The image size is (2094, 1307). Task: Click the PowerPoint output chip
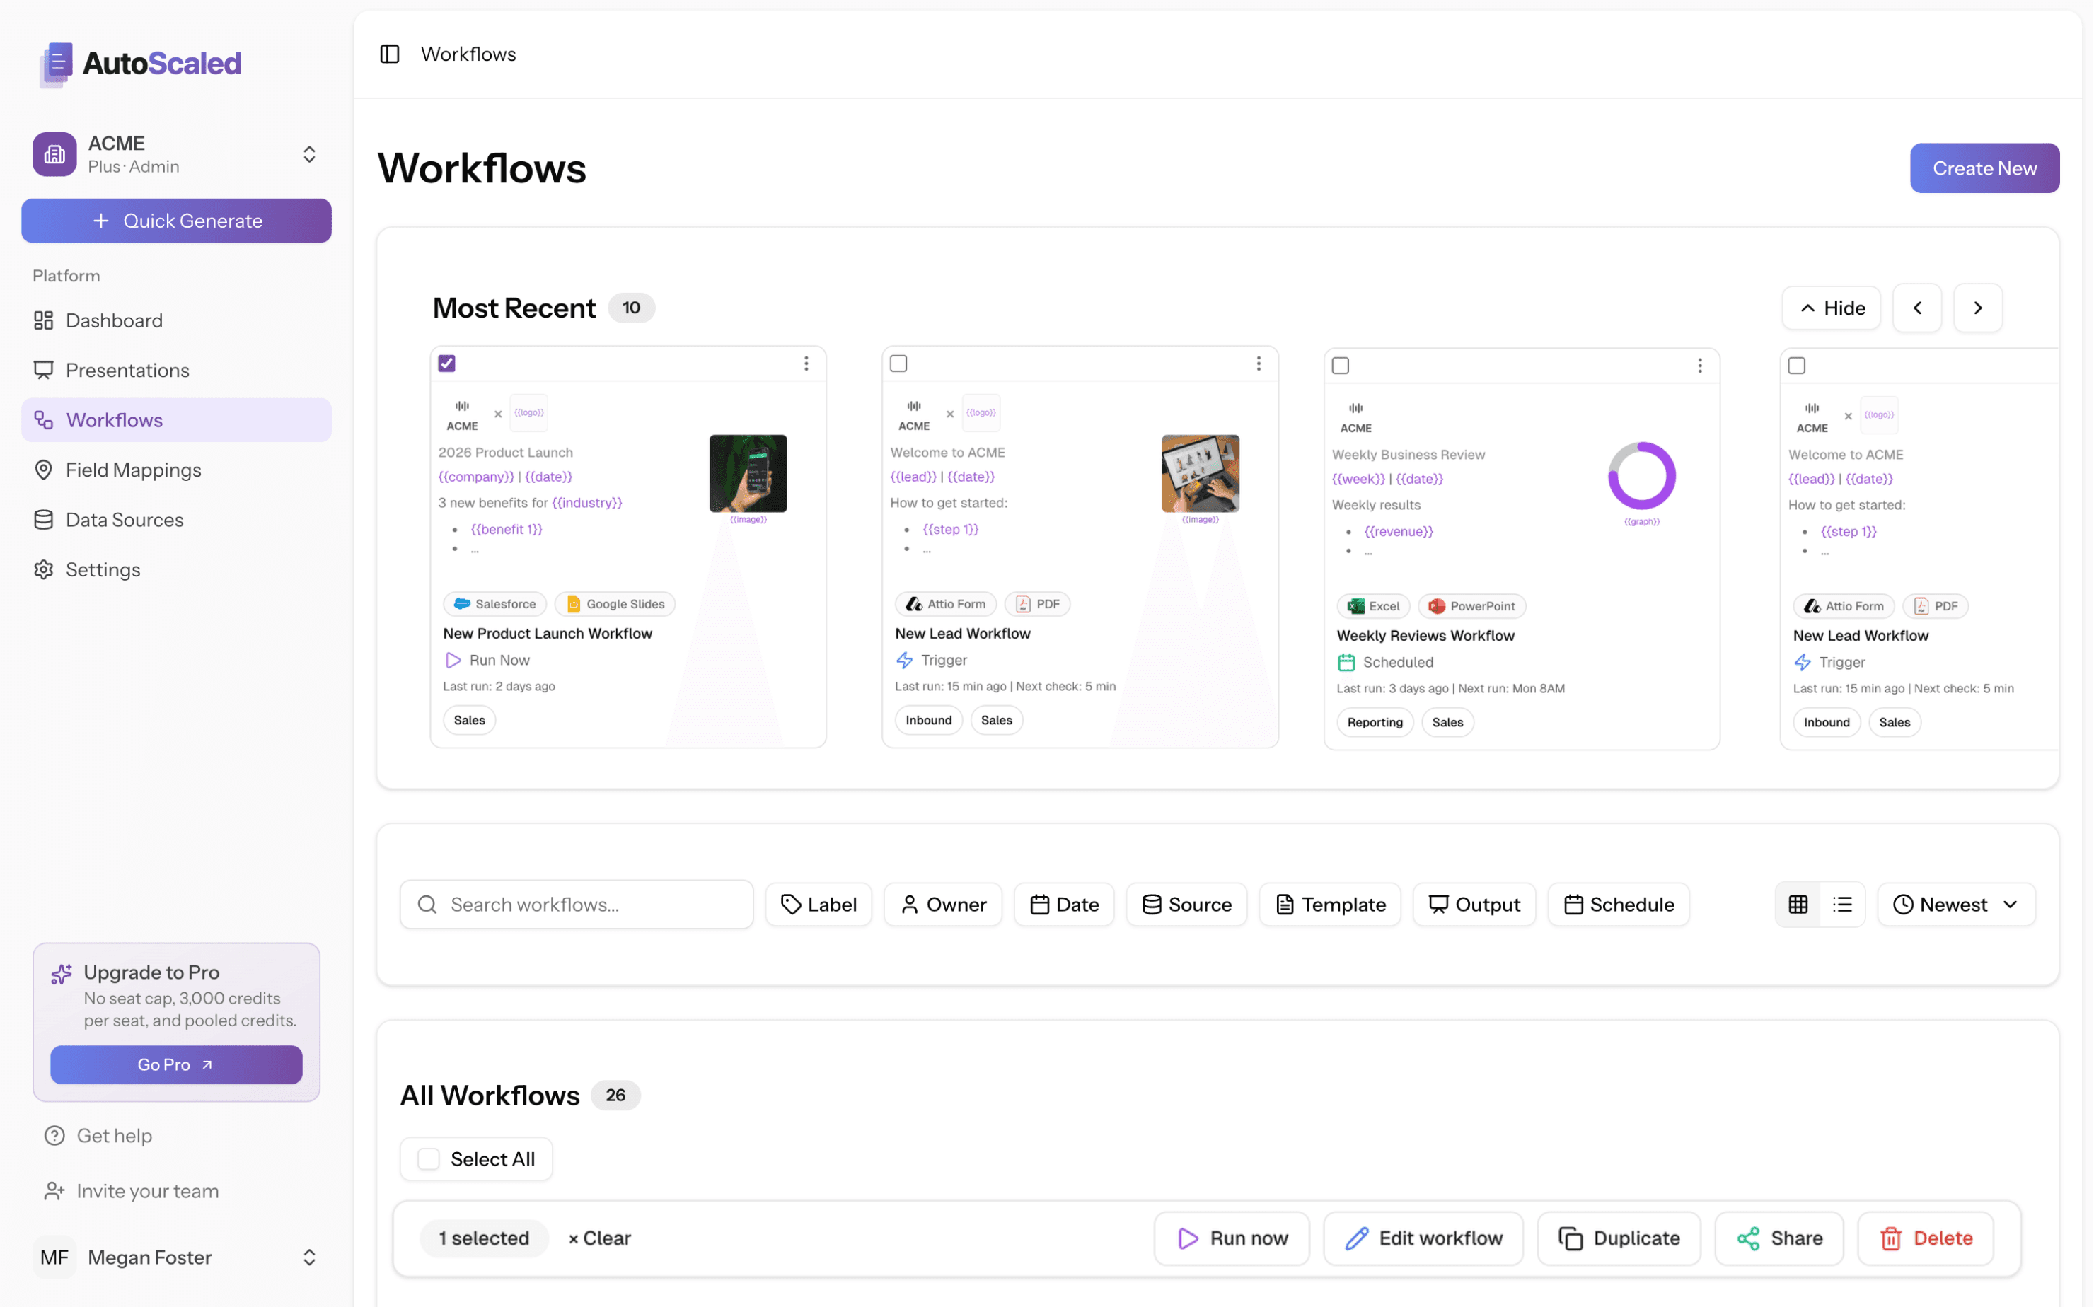1471,607
